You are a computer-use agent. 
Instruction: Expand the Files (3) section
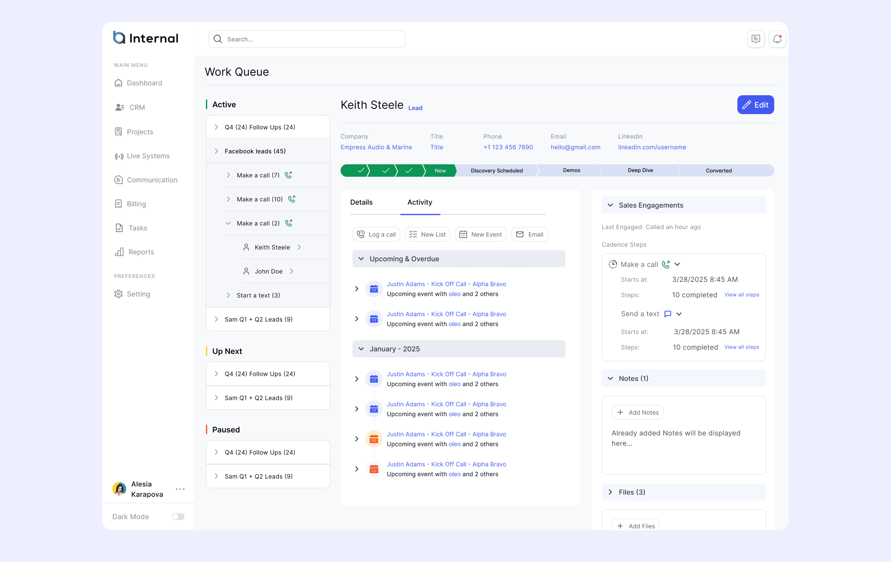[x=610, y=492]
